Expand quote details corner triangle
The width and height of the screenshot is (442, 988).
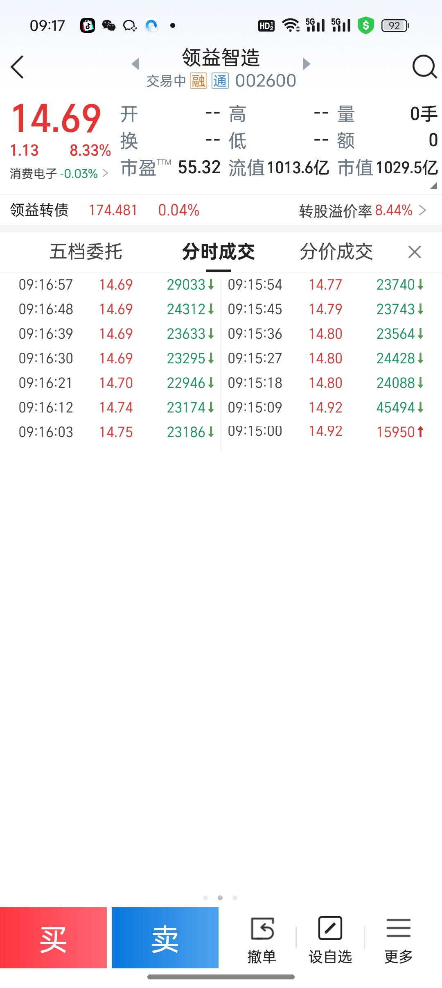(x=433, y=186)
